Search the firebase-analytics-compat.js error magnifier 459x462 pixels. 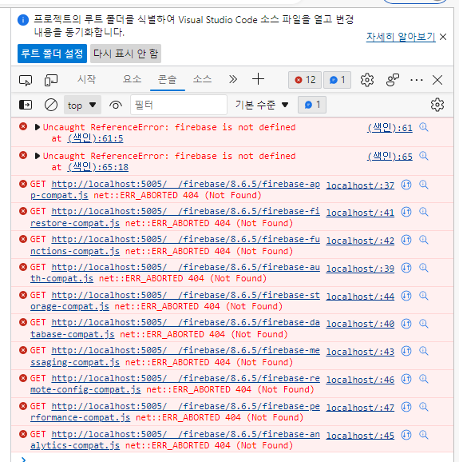coord(424,435)
